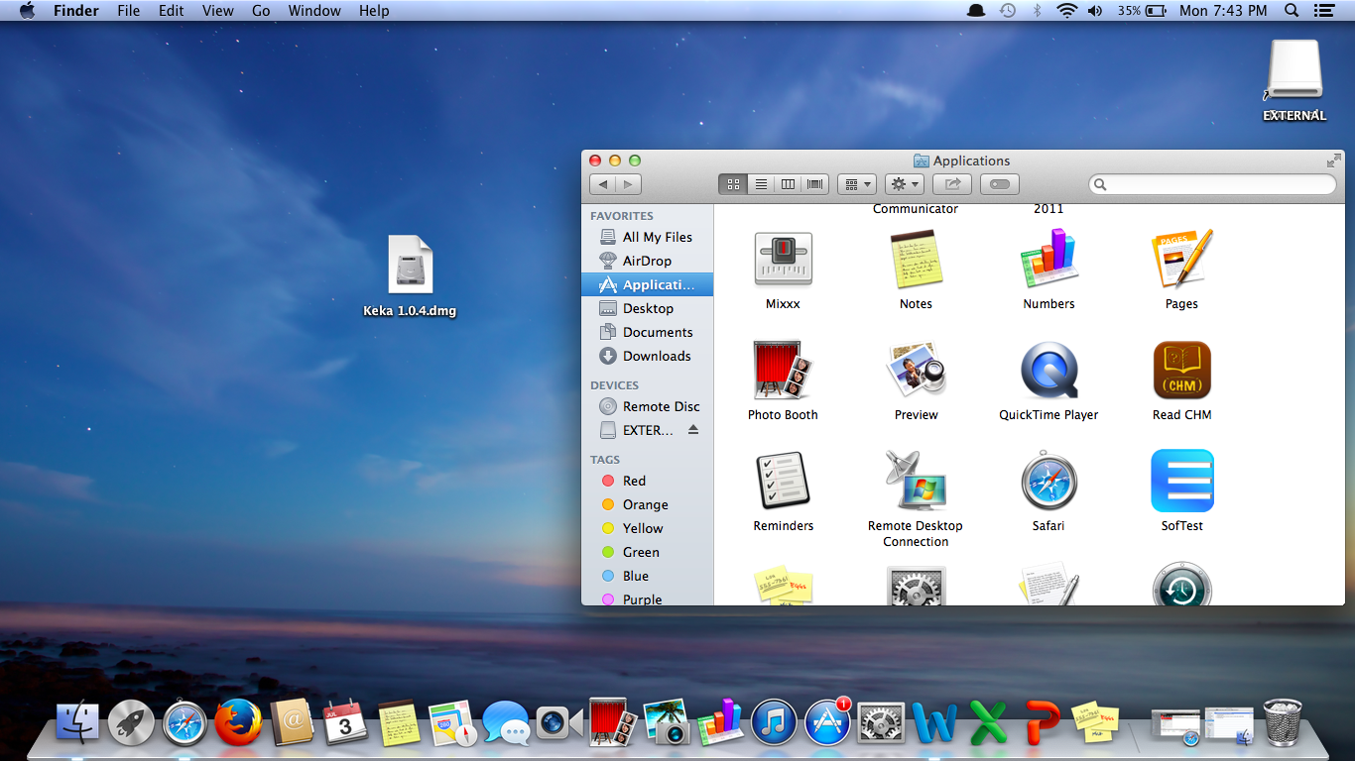Open Contacts from the Dock
This screenshot has width=1355, height=761.
point(292,723)
